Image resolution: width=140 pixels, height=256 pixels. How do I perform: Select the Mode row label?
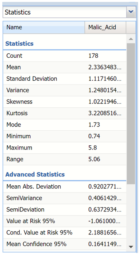(14, 125)
